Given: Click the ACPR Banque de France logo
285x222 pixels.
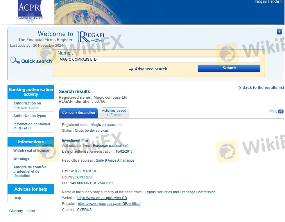Looking at the screenshot, I should [x=30, y=11].
